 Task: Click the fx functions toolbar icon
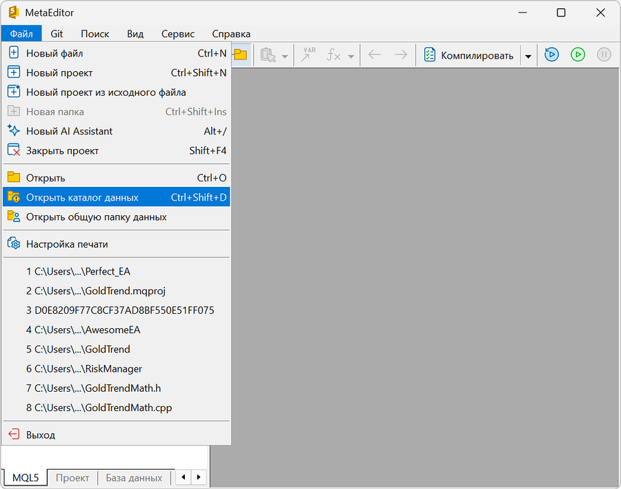pyautogui.click(x=333, y=54)
